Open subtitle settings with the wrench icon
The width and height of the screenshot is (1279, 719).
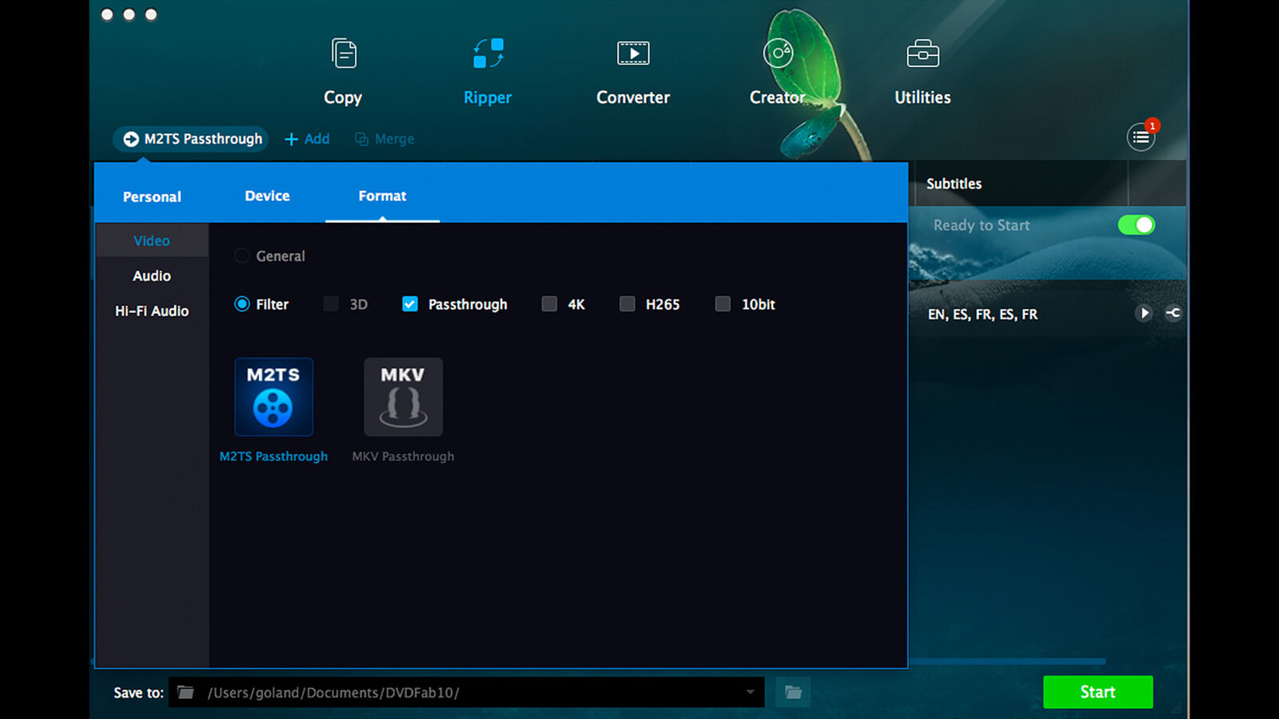[x=1173, y=313]
